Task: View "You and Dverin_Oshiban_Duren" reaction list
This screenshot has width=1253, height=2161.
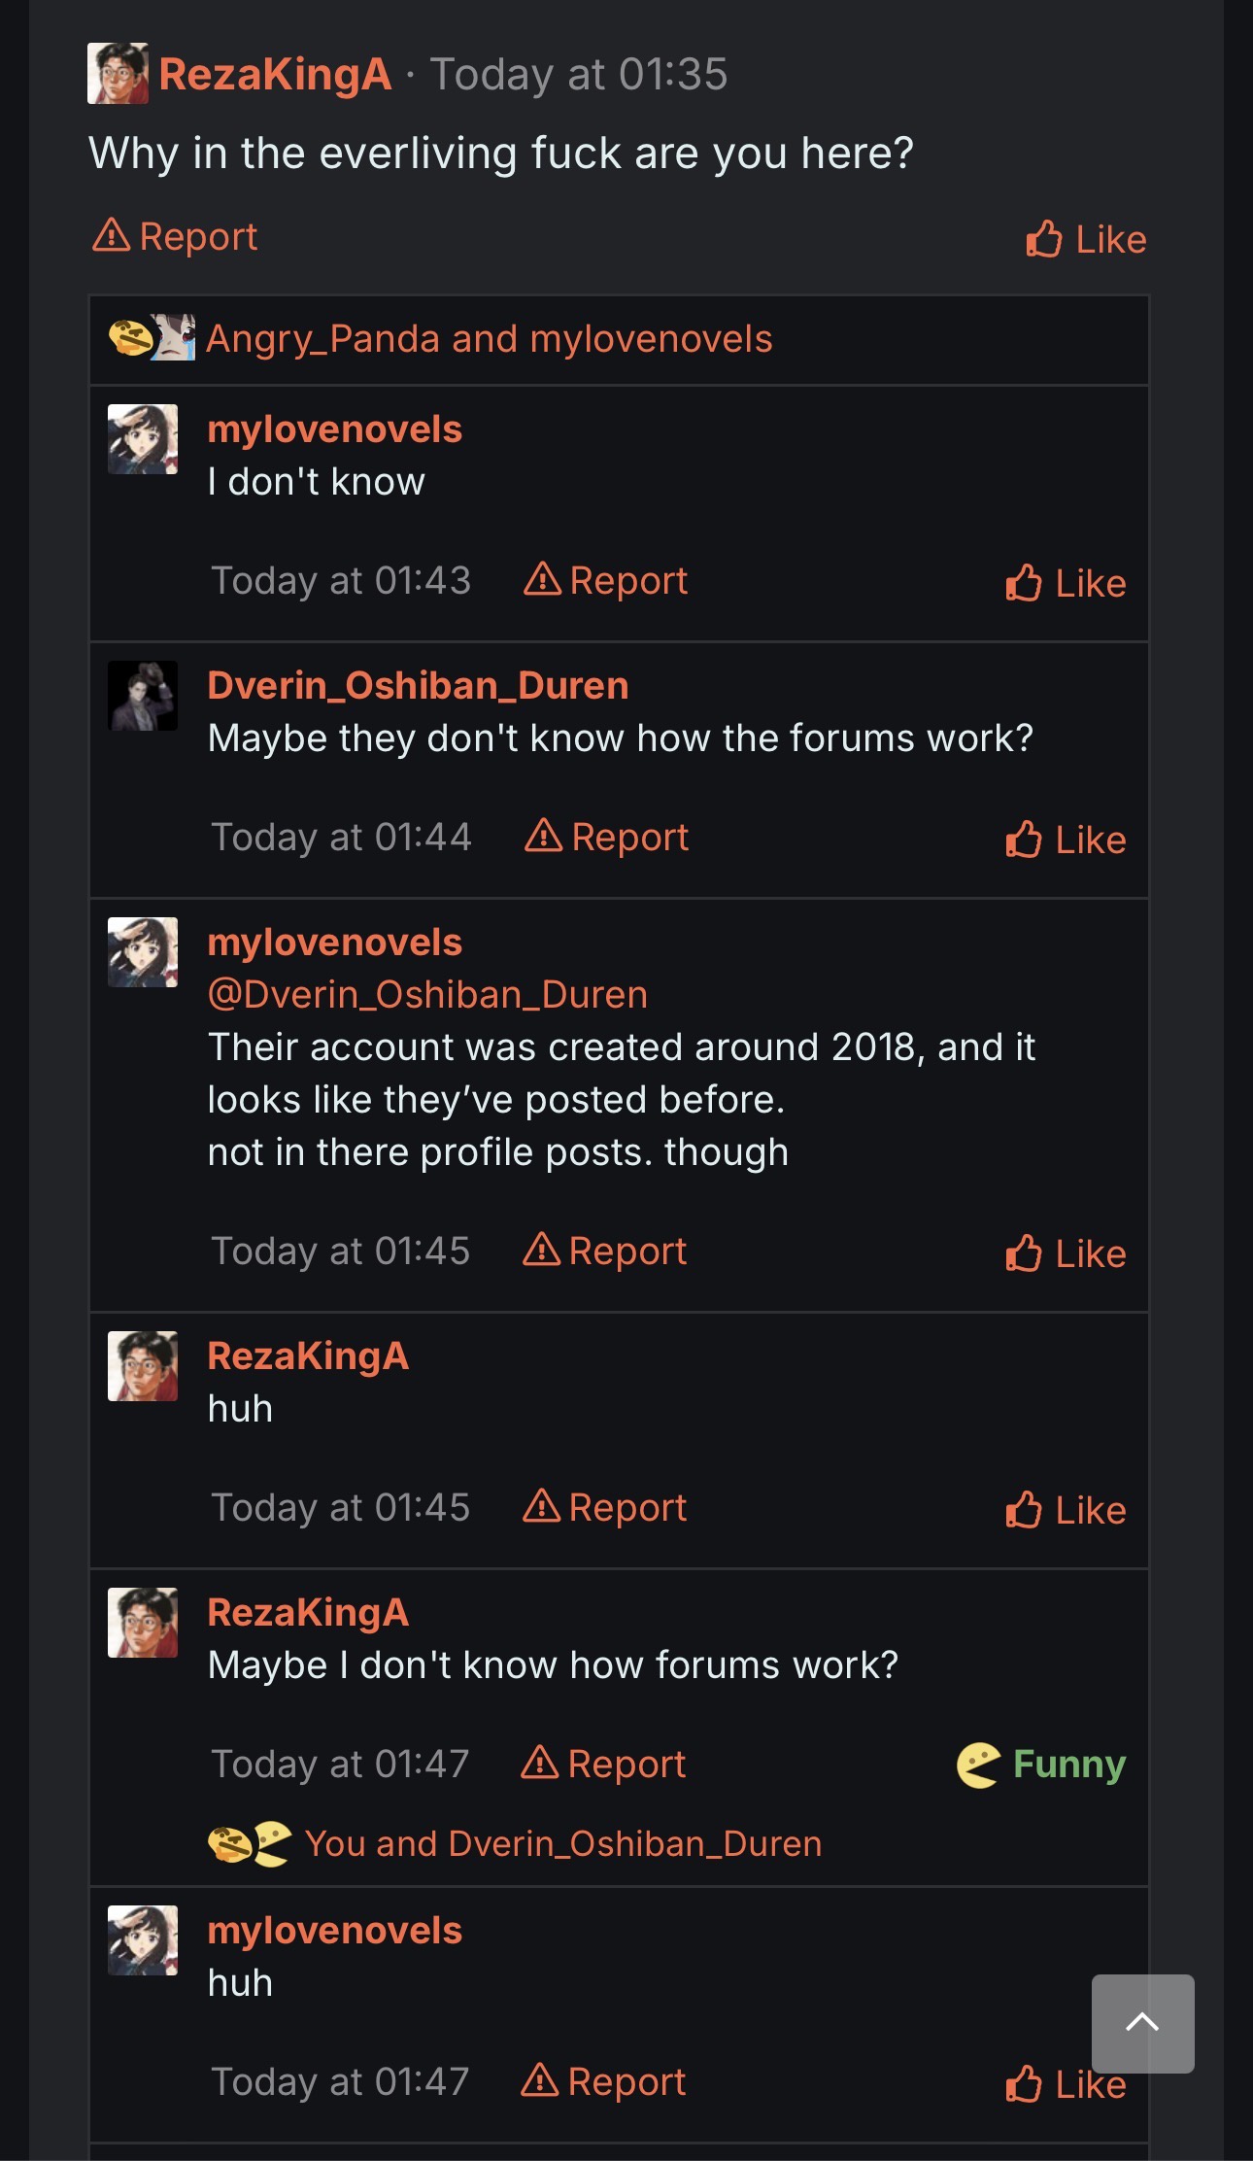Action: click(x=562, y=1843)
